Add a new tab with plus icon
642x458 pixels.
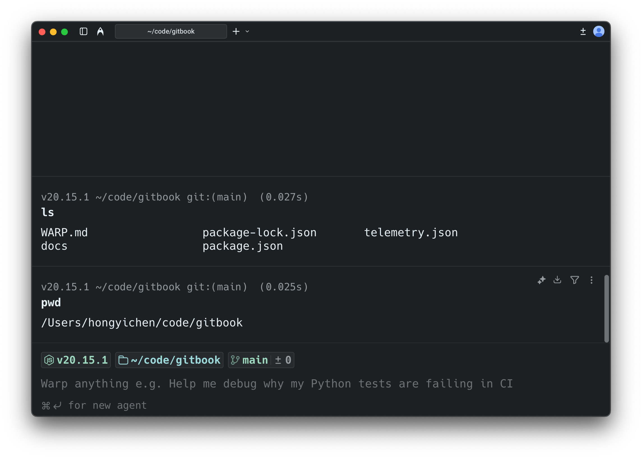(x=236, y=31)
